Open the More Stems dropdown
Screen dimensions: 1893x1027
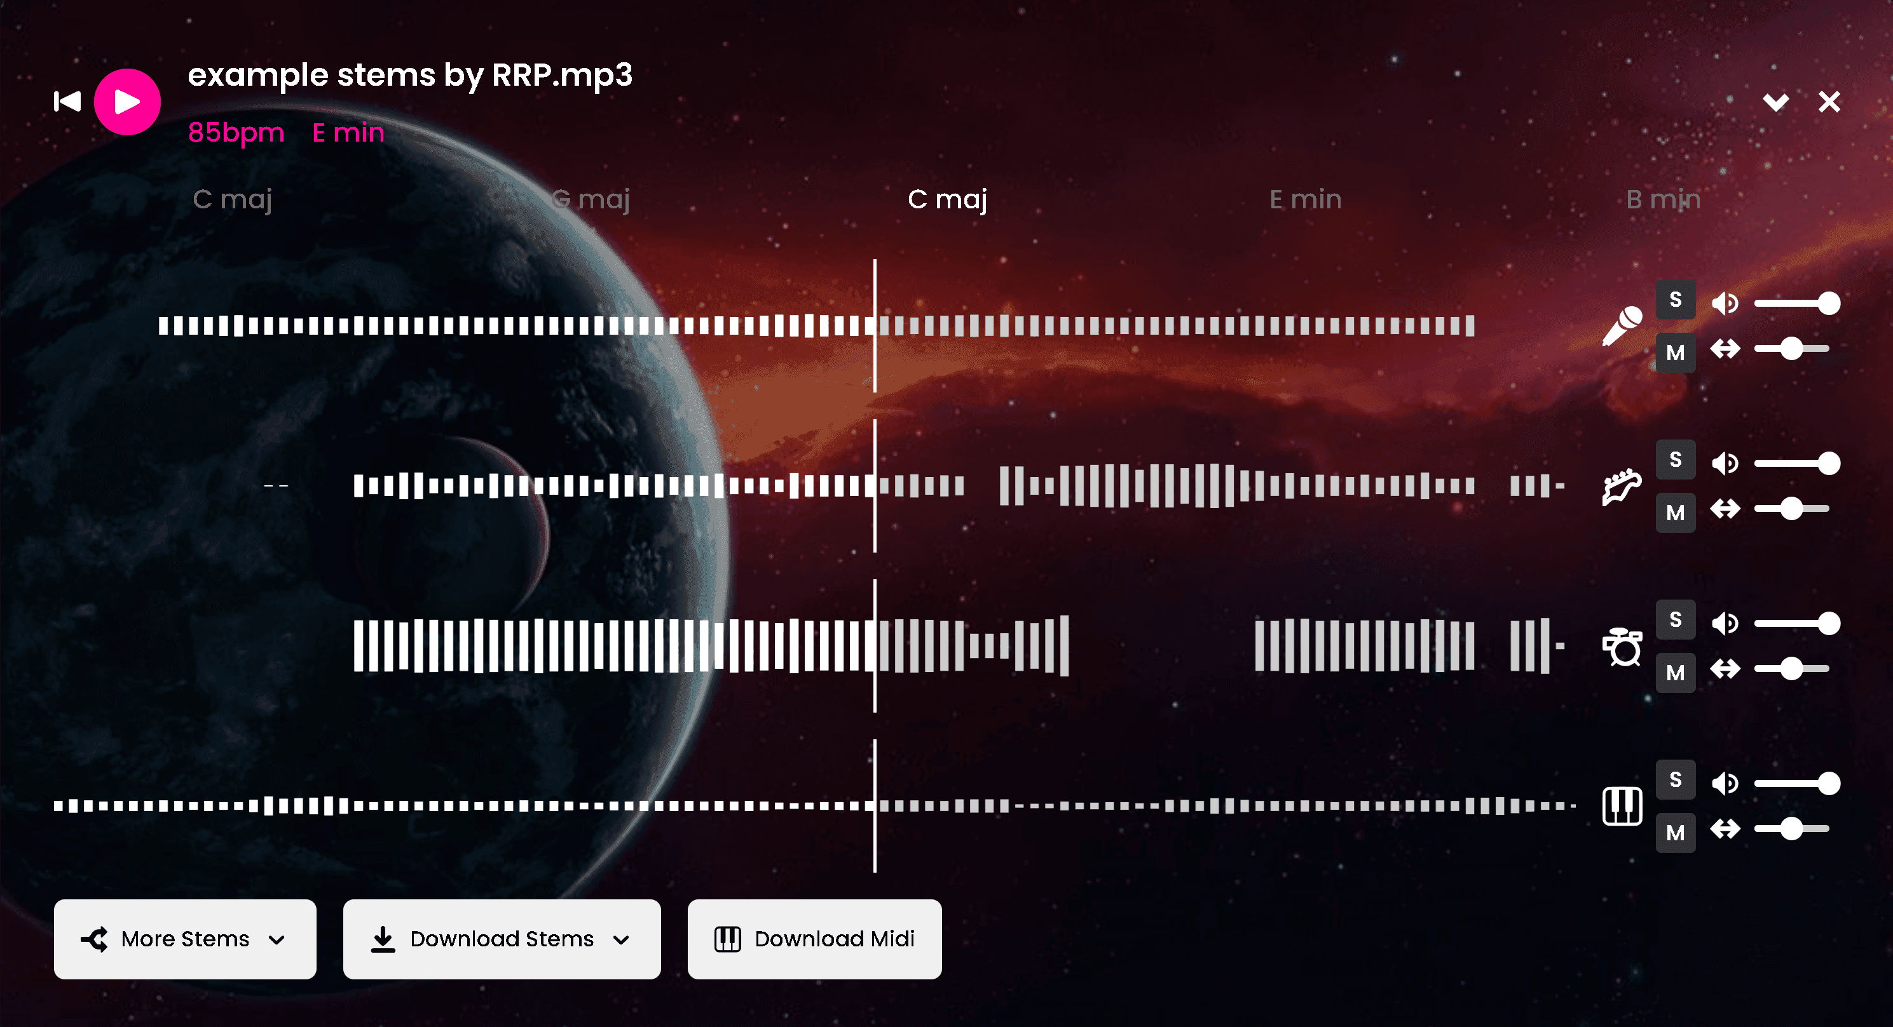(185, 939)
